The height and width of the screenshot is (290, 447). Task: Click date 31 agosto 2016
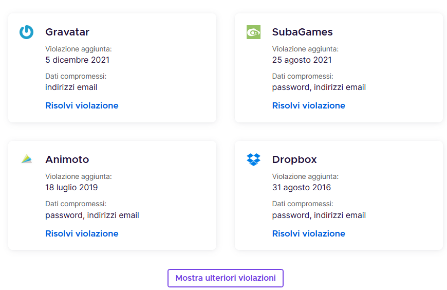(x=302, y=188)
